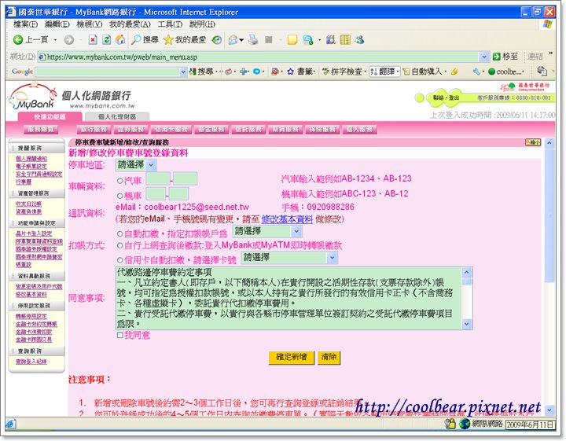Click the History icon in toolbar
This screenshot has height=441, width=566.
pyautogui.click(x=217, y=39)
